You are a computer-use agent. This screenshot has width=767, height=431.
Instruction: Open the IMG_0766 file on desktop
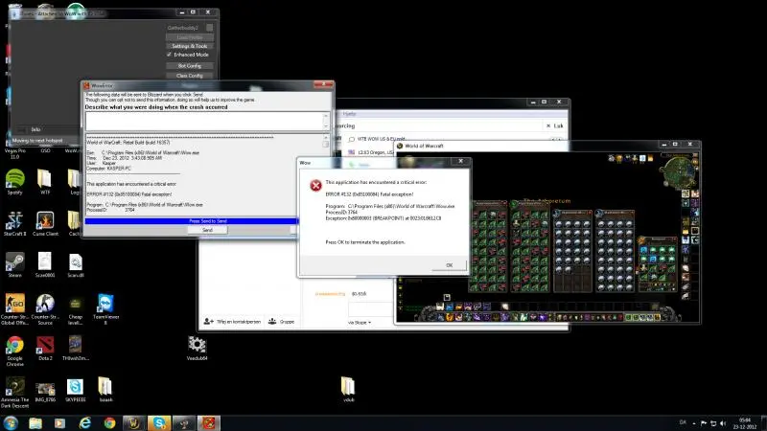(x=45, y=391)
